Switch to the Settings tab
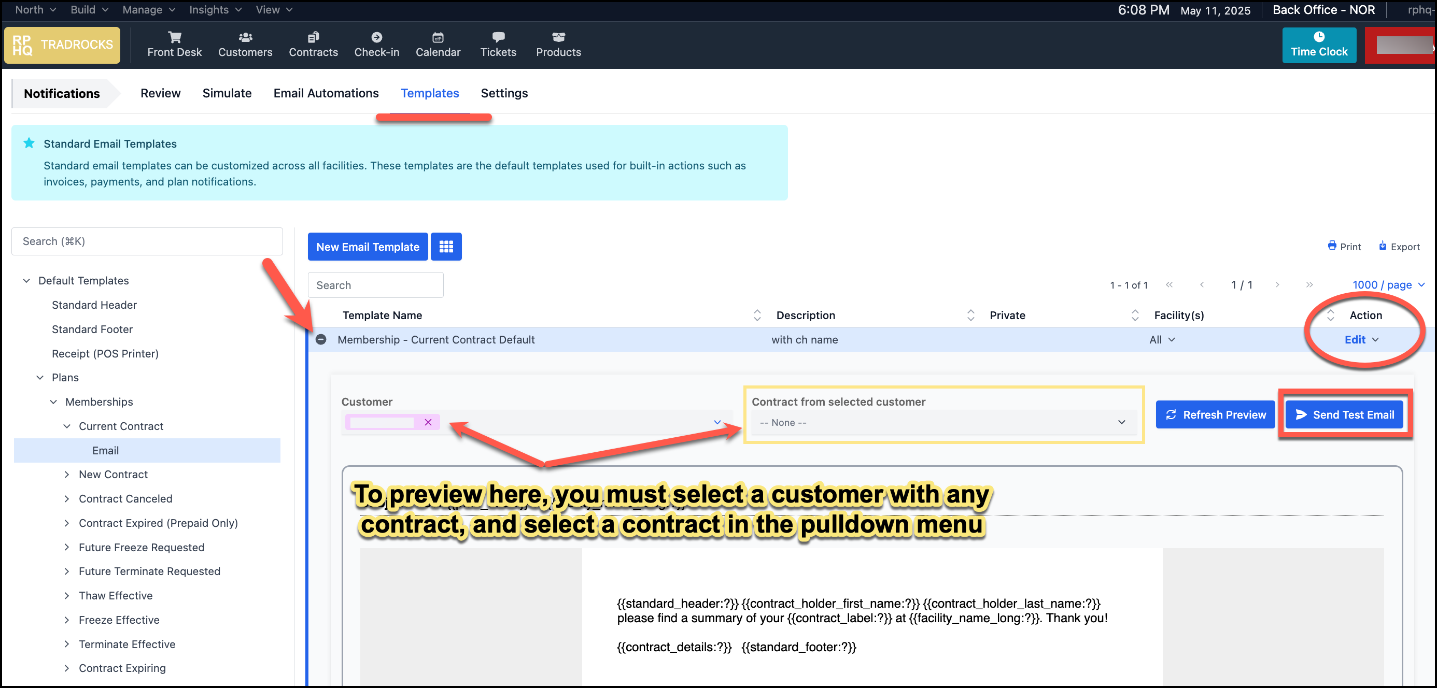 [x=504, y=93]
